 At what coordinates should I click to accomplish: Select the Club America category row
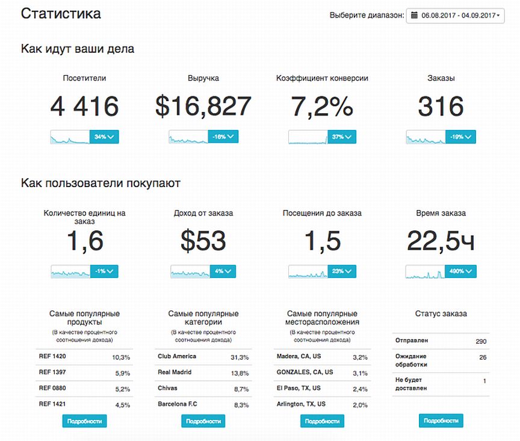[203, 357]
